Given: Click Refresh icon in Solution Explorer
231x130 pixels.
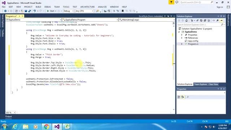Looking at the screenshot, I should tap(201, 21).
